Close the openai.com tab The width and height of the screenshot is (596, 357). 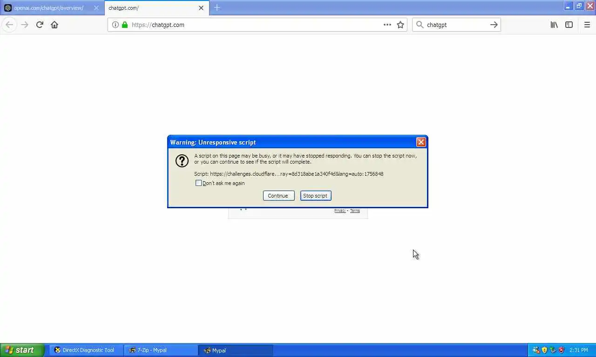(96, 8)
